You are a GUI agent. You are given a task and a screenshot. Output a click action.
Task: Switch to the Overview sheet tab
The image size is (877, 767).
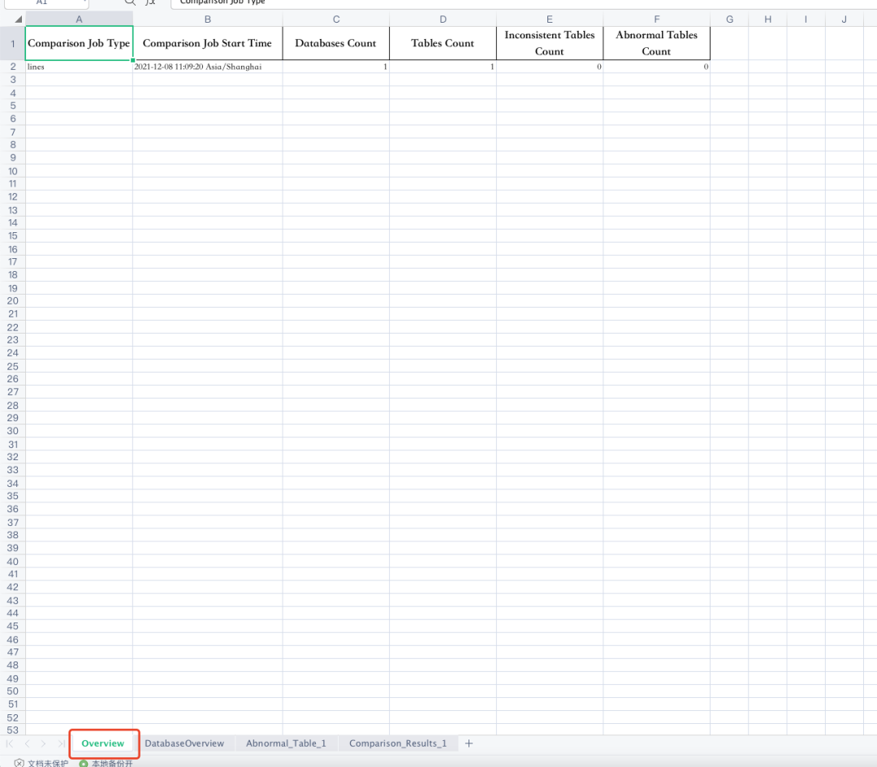pos(103,743)
